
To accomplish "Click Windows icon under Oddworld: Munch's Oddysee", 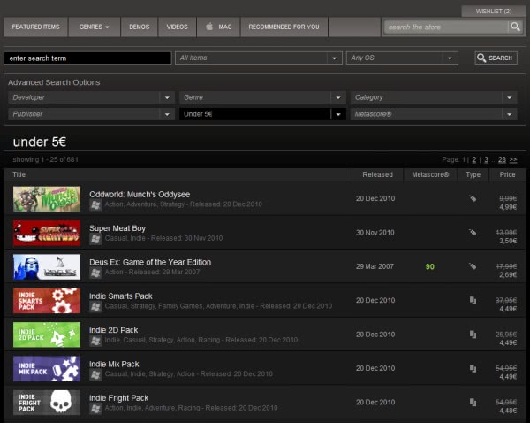I will point(95,205).
